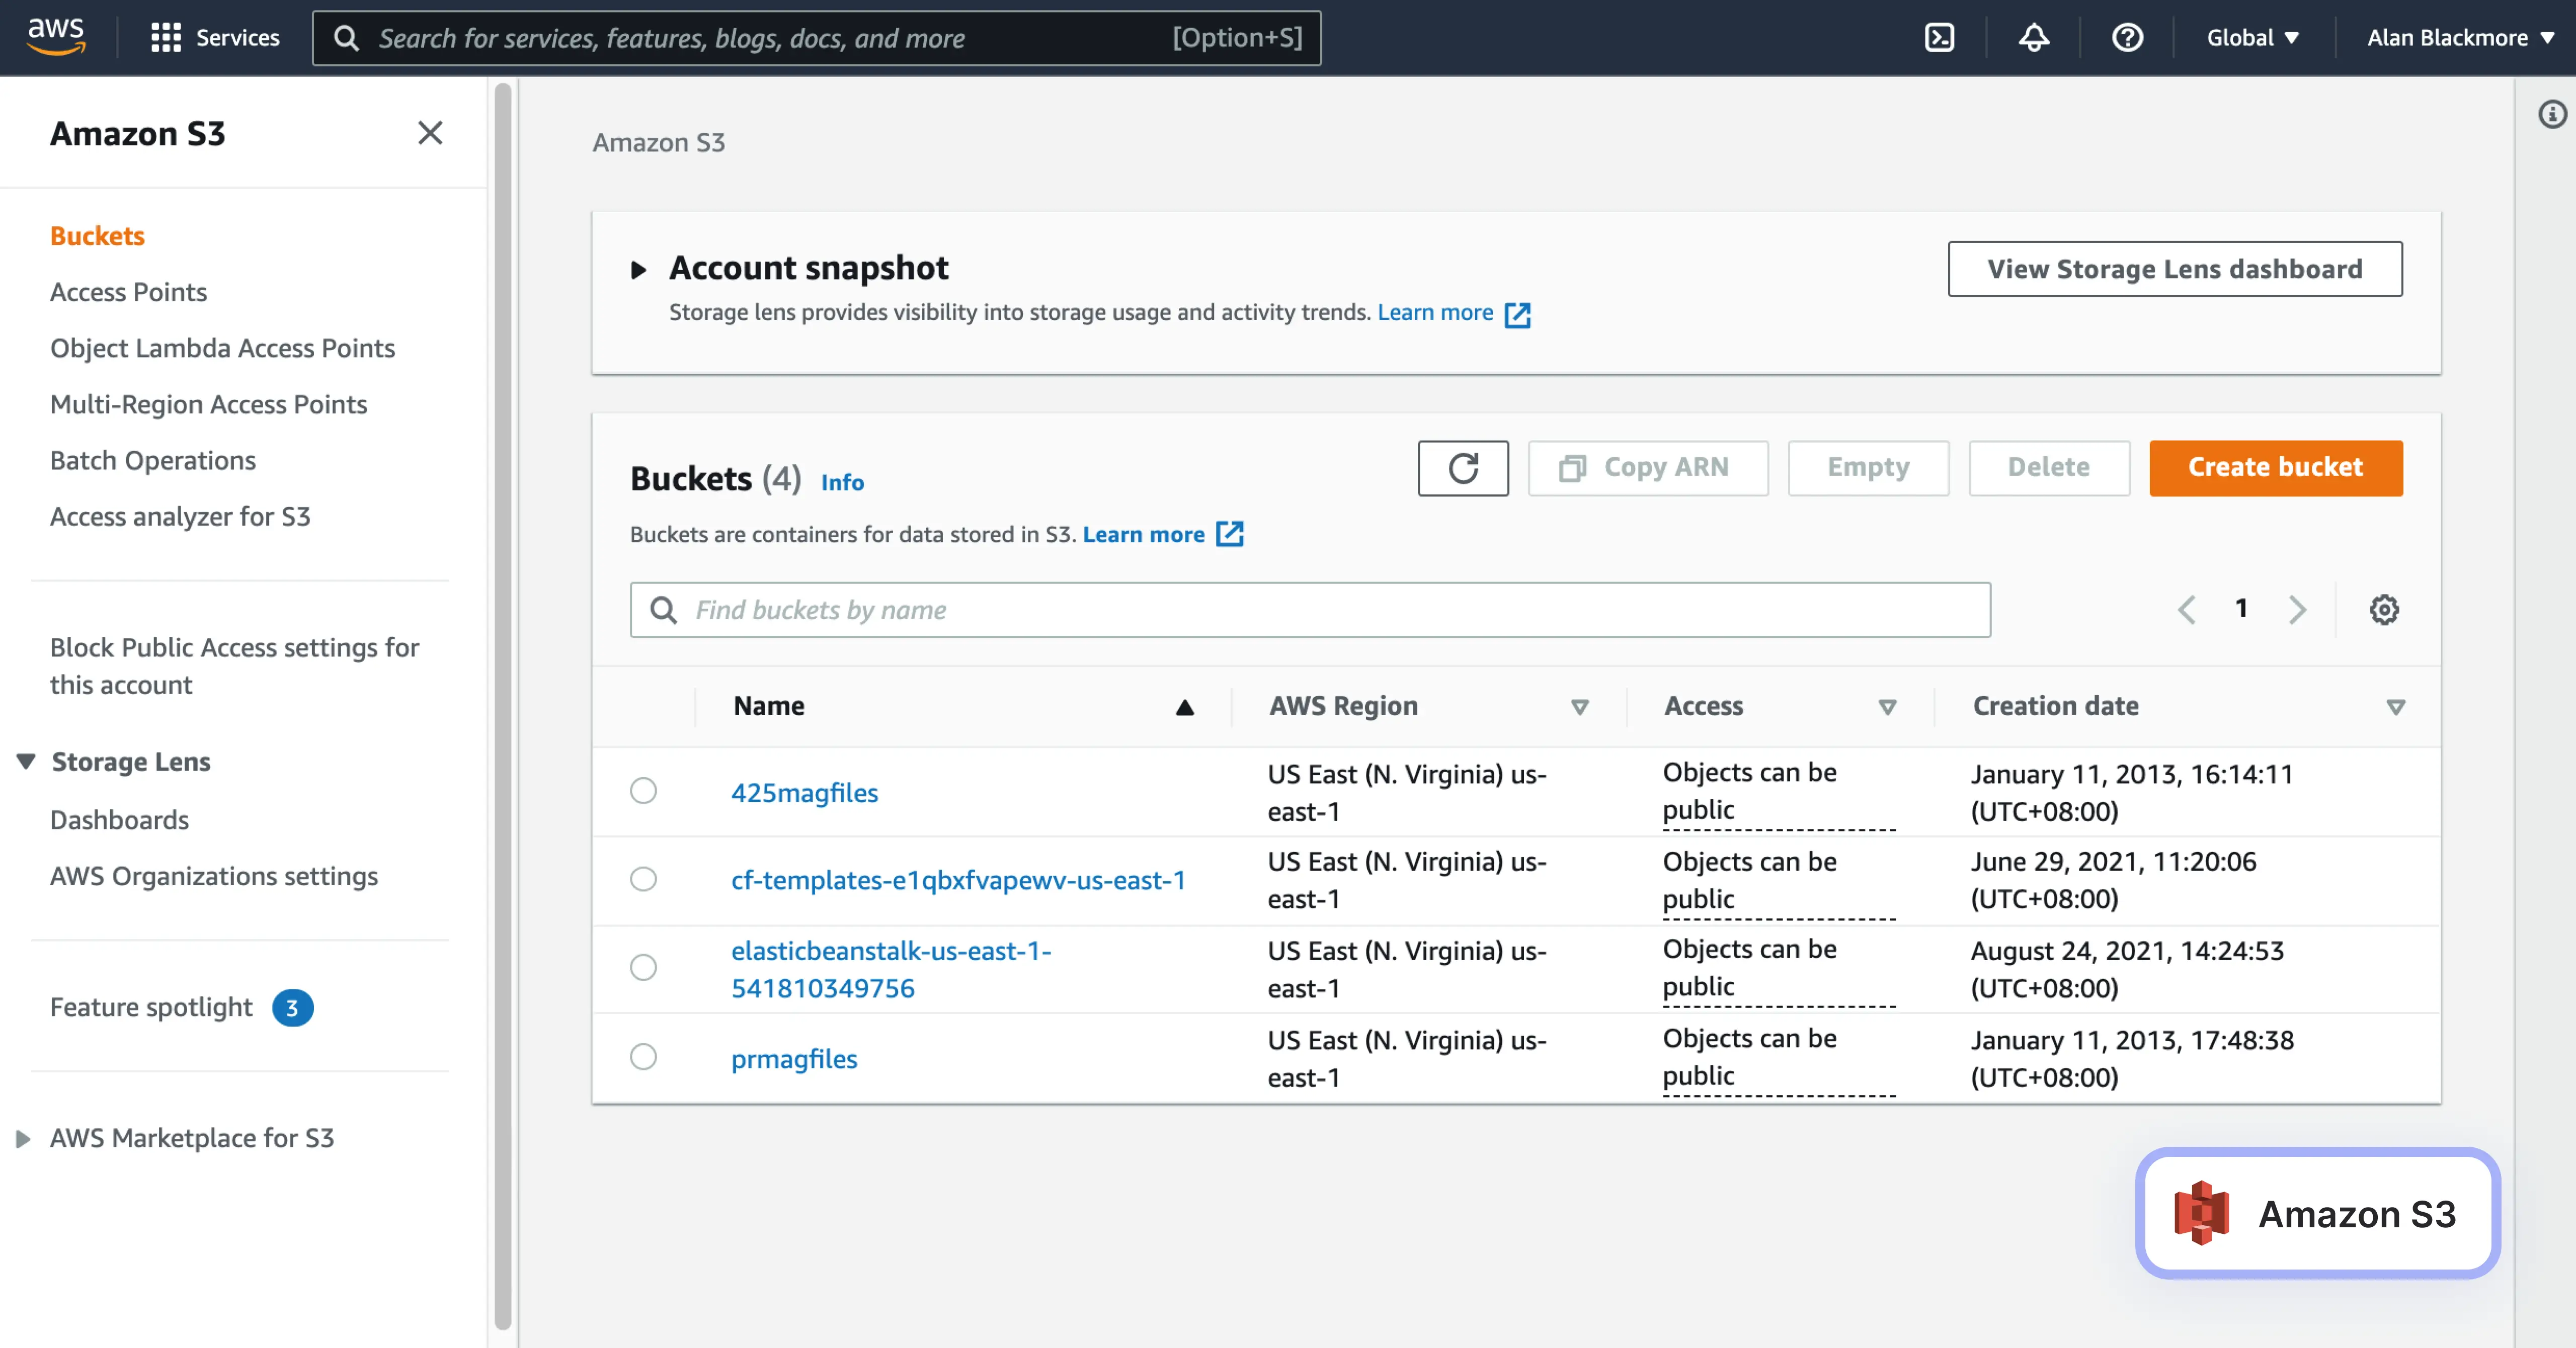Close the Amazon S3 sidebar panel
This screenshot has width=2576, height=1348.
430,133
